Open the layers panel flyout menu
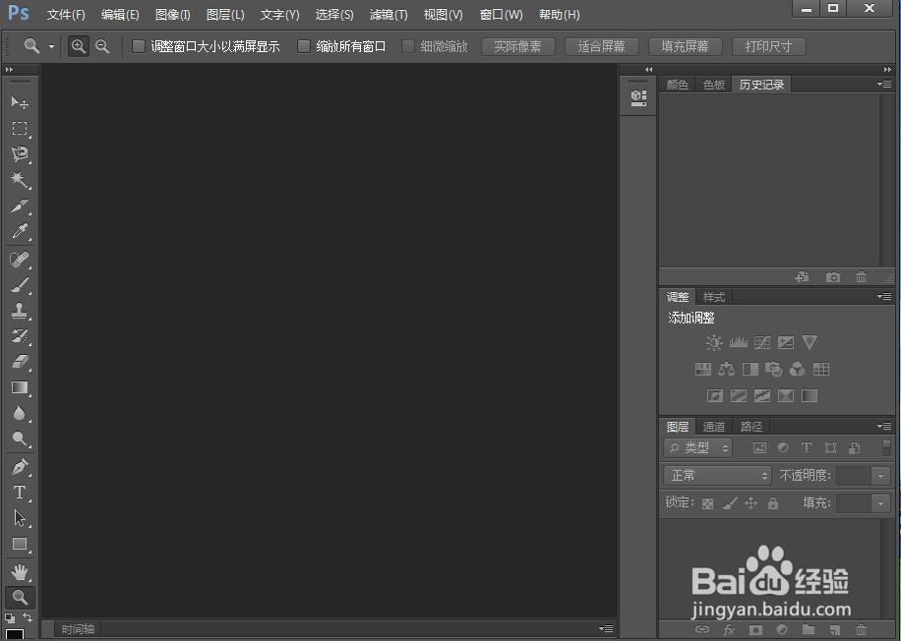Viewport: 901px width, 641px height. (x=884, y=426)
